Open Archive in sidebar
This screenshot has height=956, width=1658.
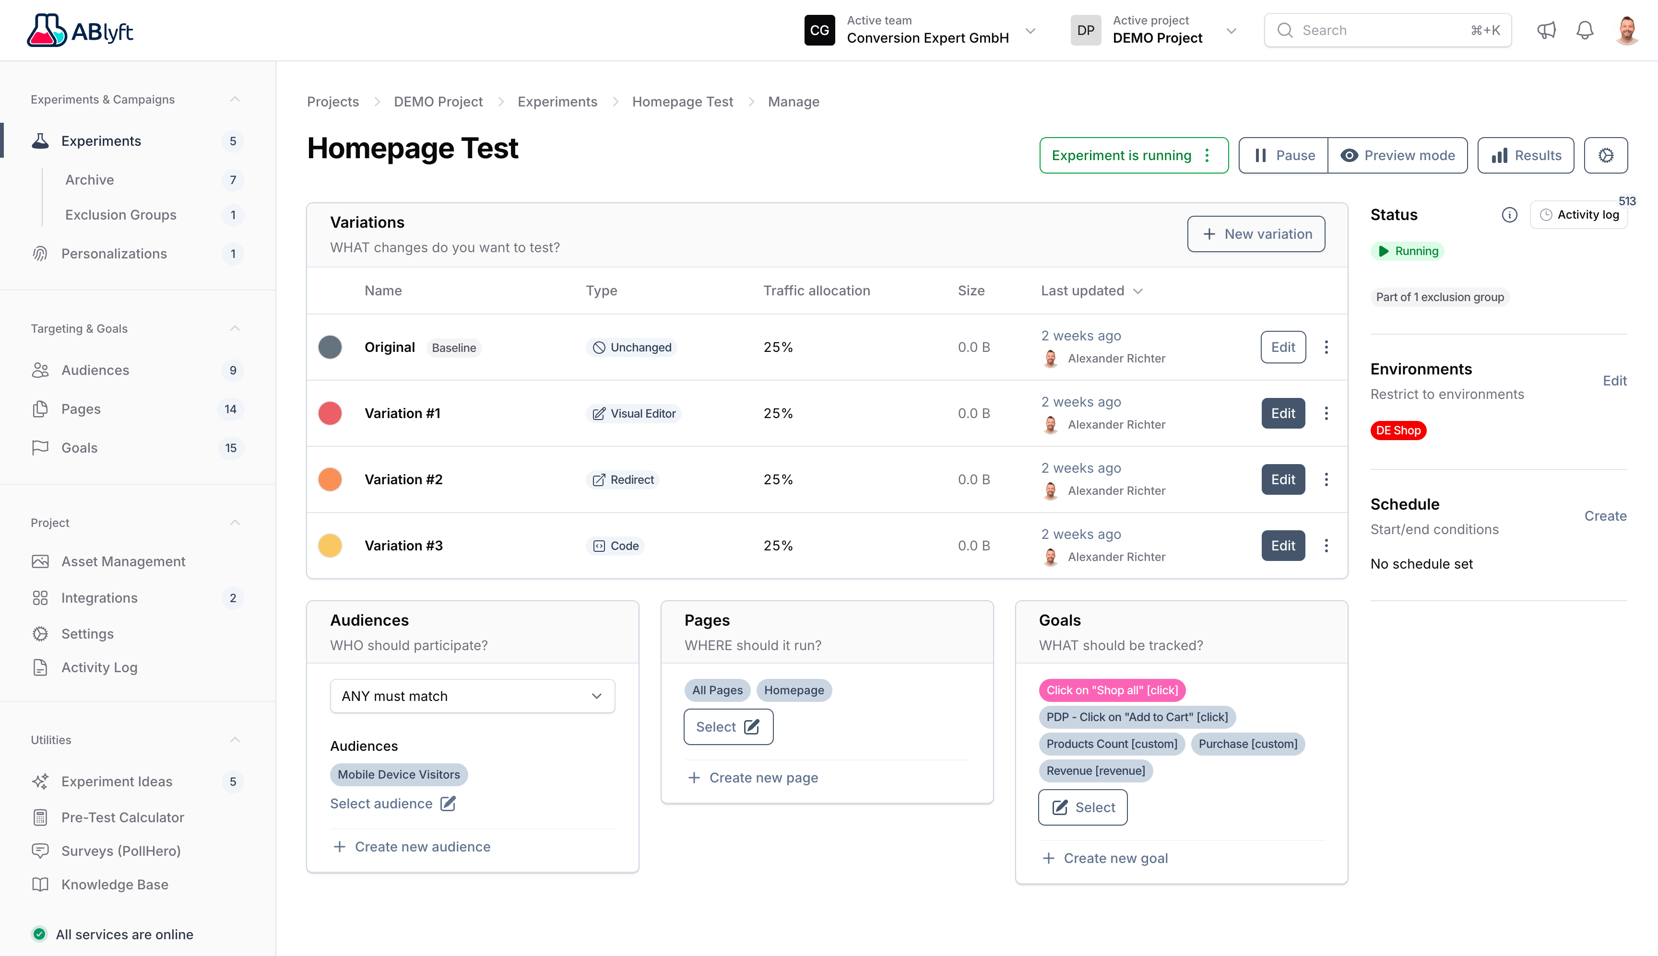(89, 180)
